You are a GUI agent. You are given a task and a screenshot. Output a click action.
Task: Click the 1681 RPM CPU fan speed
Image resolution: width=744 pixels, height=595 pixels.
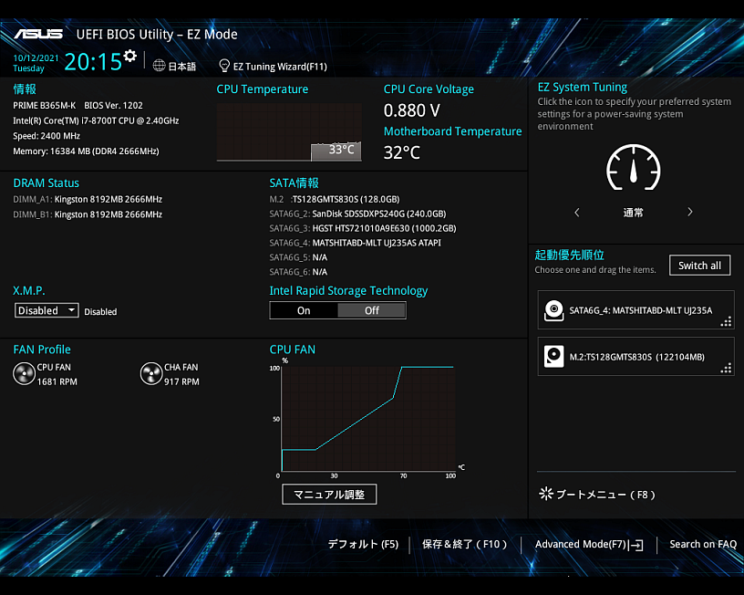[57, 381]
